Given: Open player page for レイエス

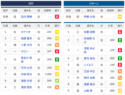Looking at the screenshot, I should (89, 65).
